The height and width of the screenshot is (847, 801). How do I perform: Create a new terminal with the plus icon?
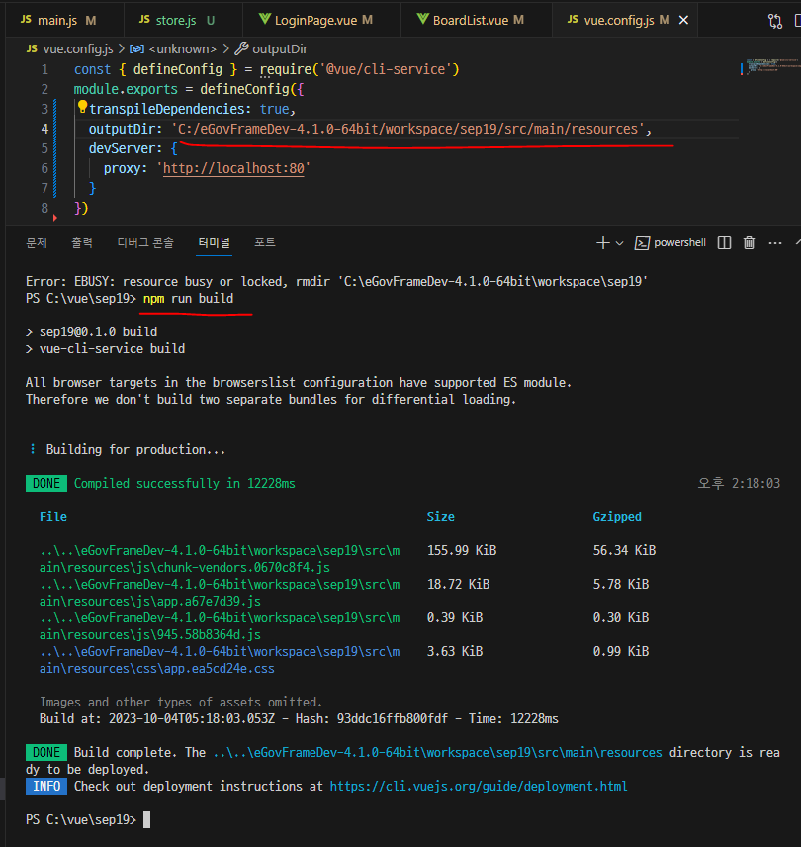click(x=602, y=243)
